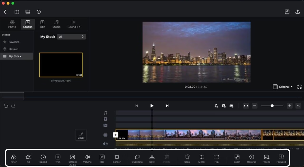Collapse the timeline panel with chevron
The width and height of the screenshot is (304, 167).
[x=298, y=106]
